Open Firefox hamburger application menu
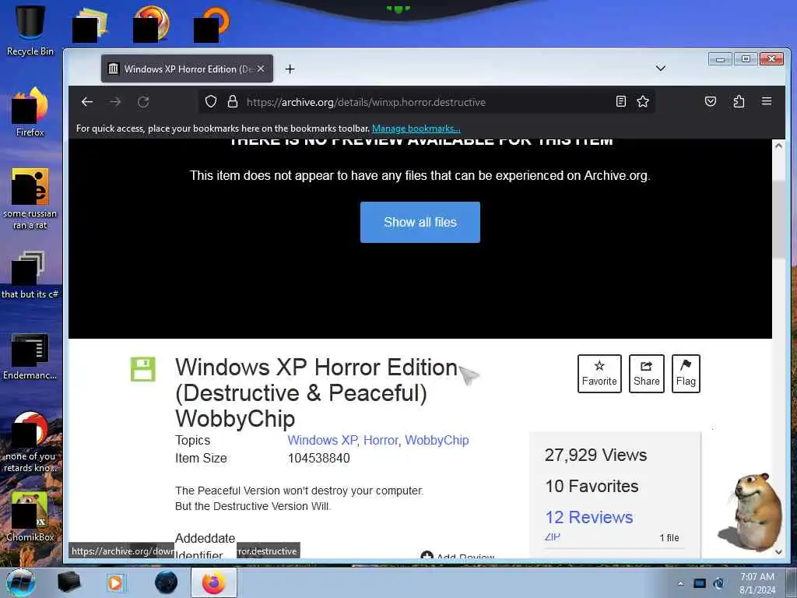The image size is (797, 598). [x=767, y=101]
